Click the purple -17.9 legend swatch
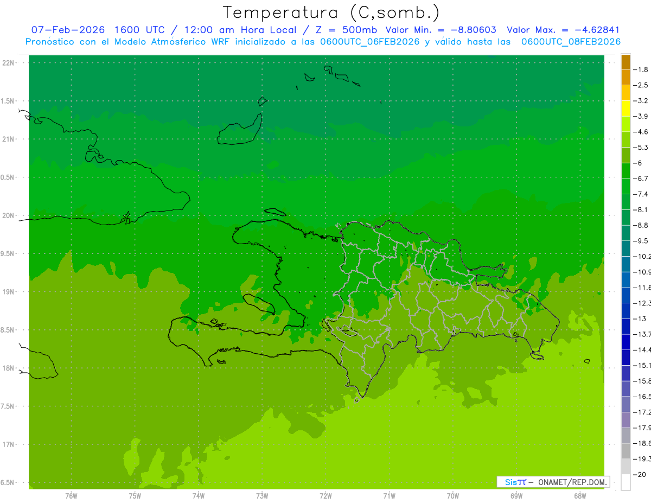651x503 pixels. point(626,420)
